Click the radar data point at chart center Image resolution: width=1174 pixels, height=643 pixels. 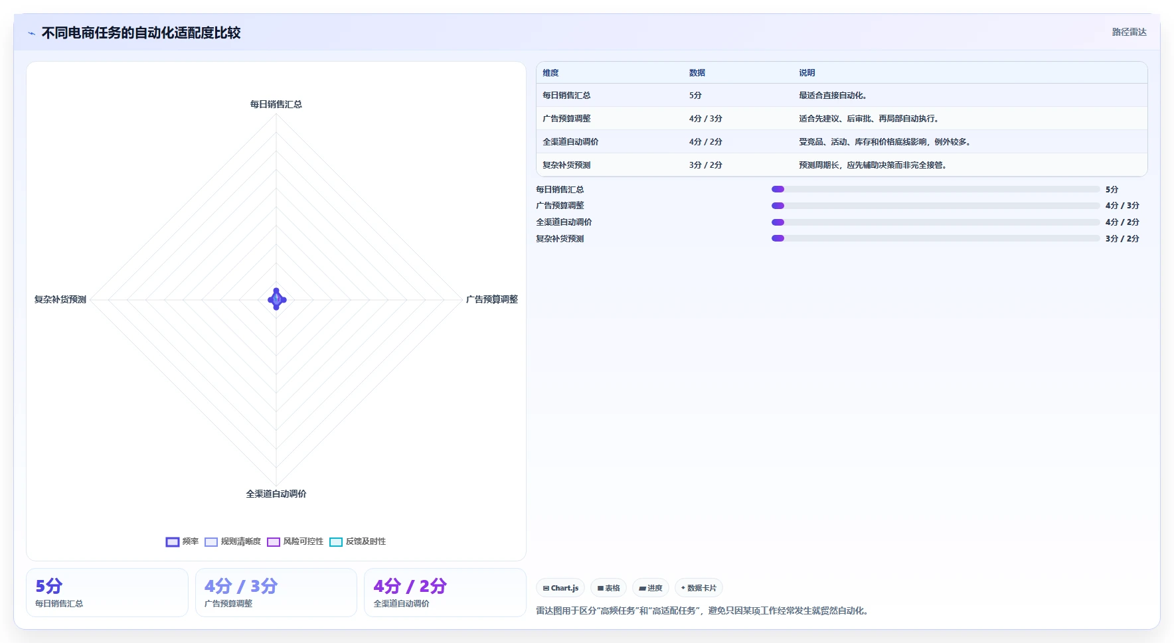point(276,299)
